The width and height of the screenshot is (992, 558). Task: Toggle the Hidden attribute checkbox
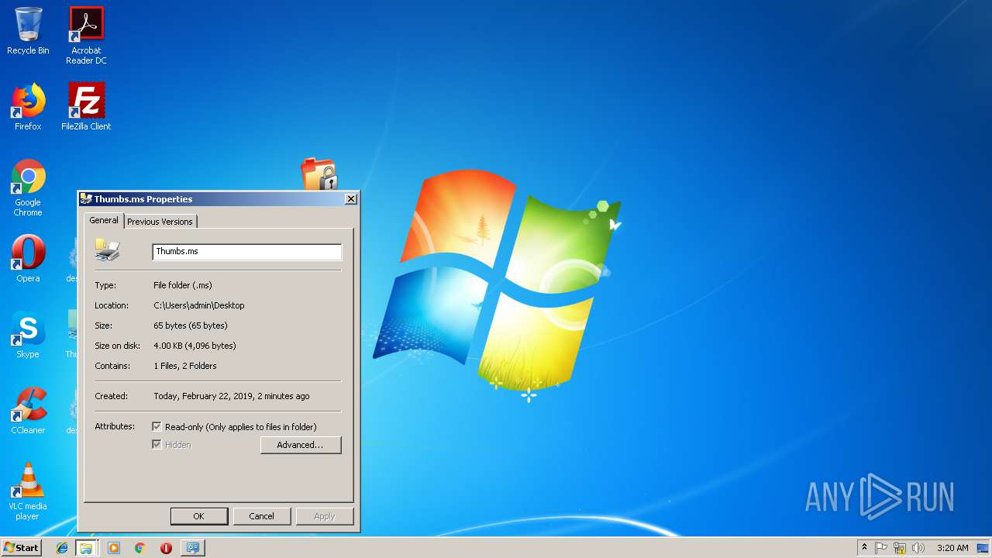point(157,445)
